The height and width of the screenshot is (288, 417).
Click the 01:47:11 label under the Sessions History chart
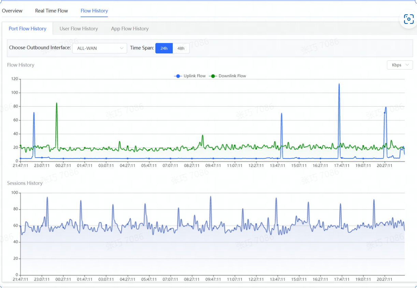[x=85, y=279]
